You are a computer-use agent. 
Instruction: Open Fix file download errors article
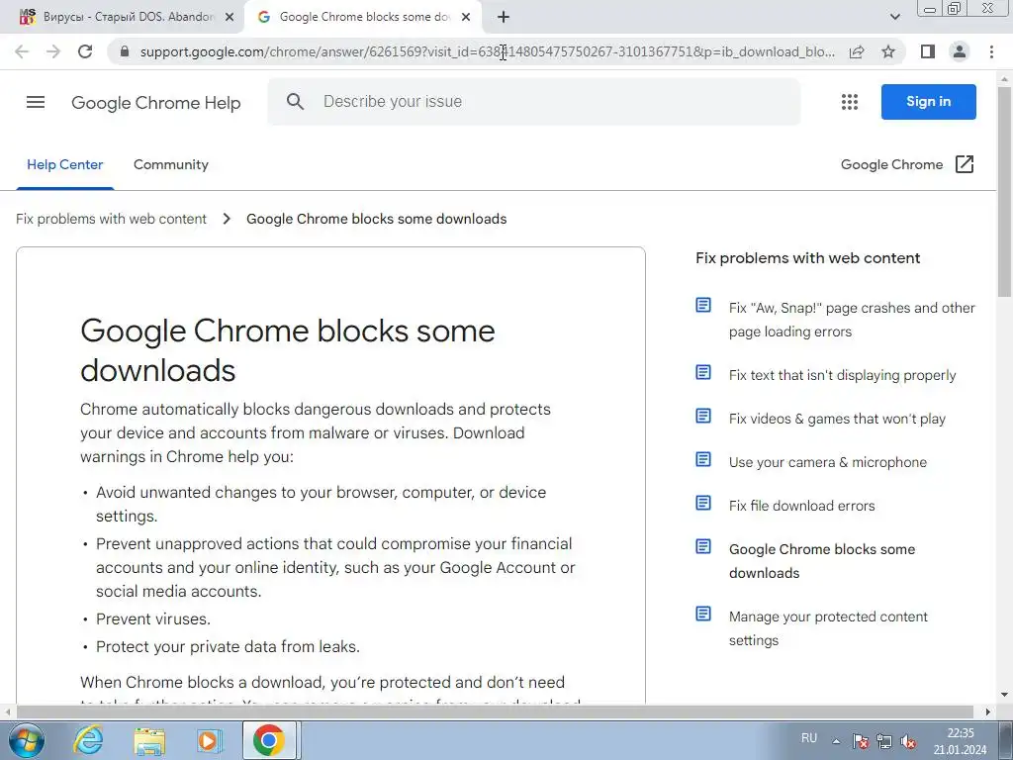[801, 506]
